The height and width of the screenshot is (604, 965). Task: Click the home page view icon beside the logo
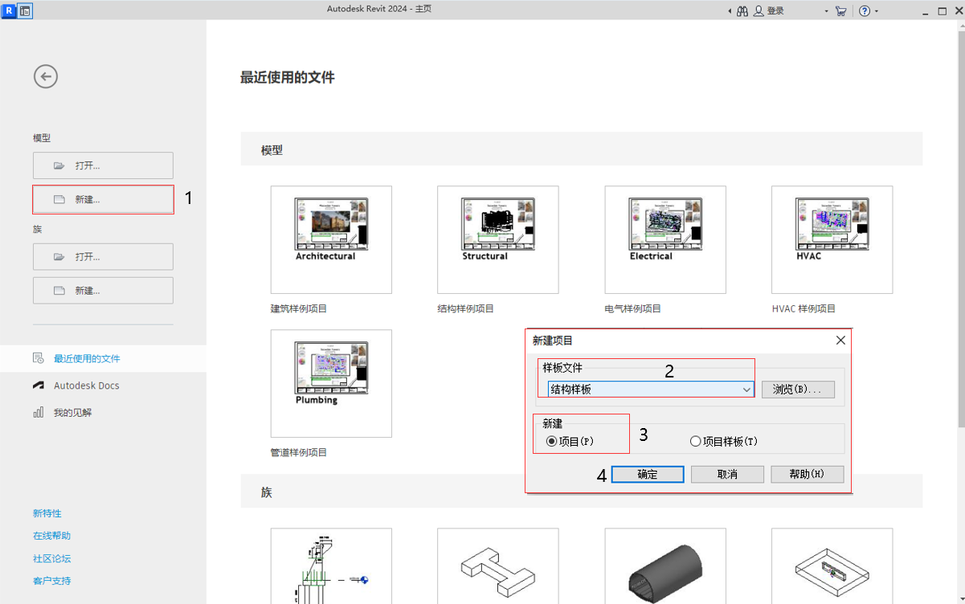pos(25,11)
